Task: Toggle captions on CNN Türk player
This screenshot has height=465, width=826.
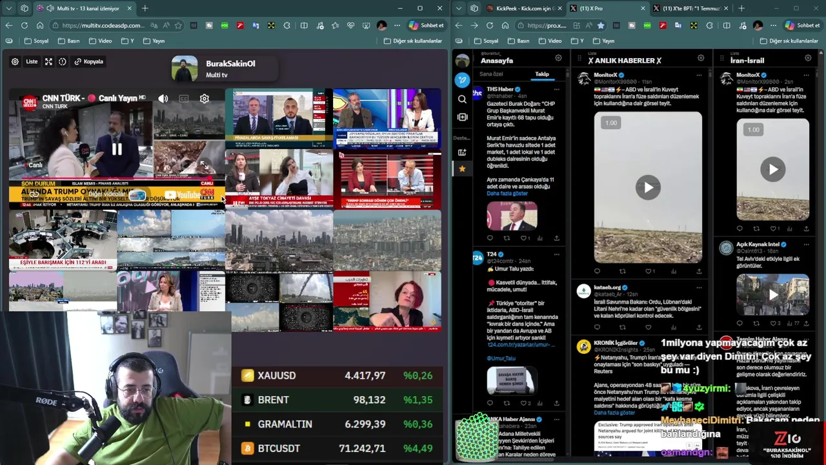Action: pyautogui.click(x=184, y=99)
